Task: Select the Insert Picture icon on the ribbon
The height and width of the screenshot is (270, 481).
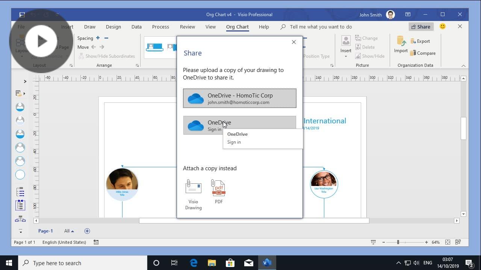Action: (x=345, y=40)
